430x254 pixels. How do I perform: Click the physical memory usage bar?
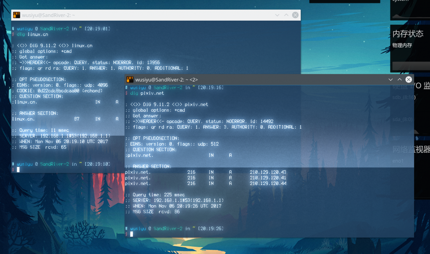click(x=411, y=66)
